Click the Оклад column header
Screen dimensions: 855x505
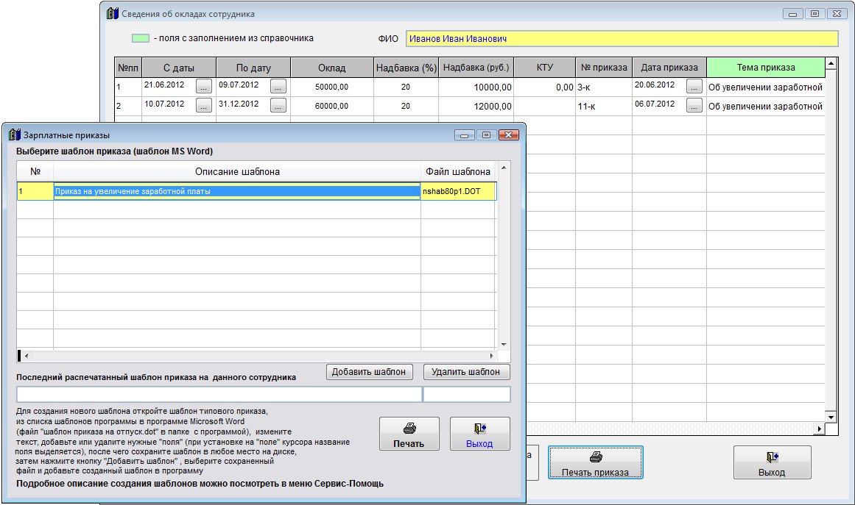point(331,68)
